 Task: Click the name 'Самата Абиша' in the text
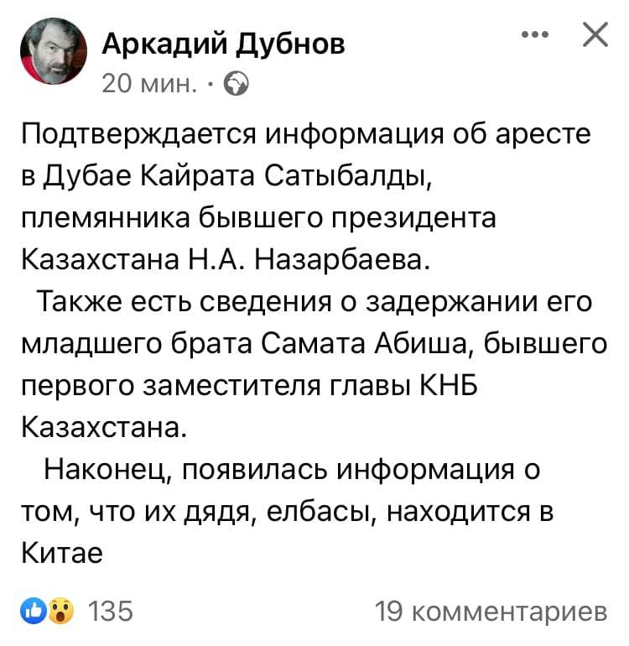pos(367,345)
